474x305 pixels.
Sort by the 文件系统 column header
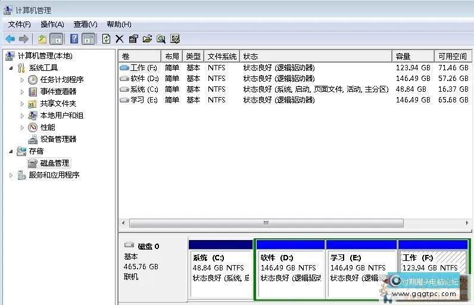[x=222, y=56]
